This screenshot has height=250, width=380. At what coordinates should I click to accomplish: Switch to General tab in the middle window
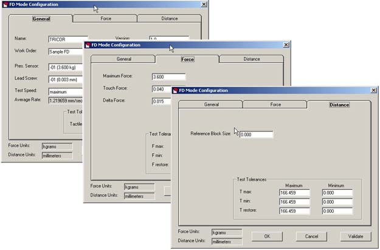pyautogui.click(x=123, y=59)
